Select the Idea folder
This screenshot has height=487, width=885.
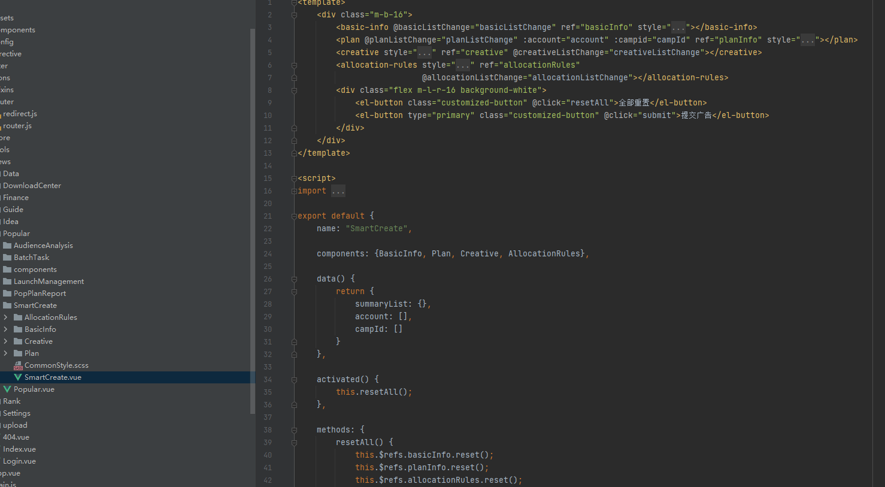point(11,222)
